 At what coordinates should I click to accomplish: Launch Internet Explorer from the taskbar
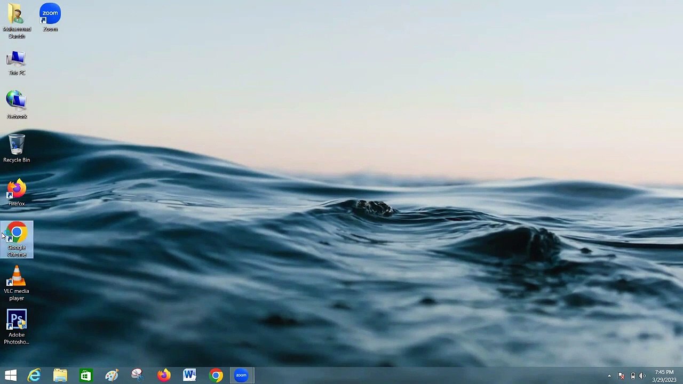(x=34, y=375)
